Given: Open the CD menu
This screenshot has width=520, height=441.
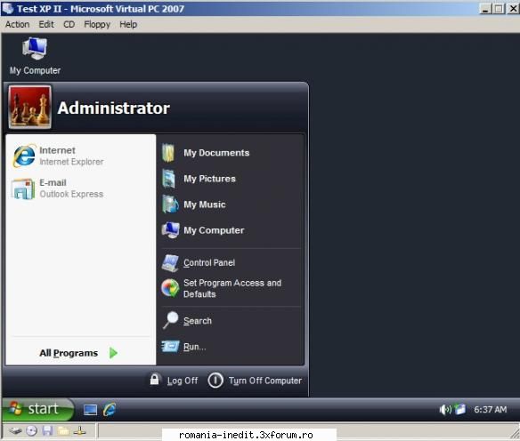Looking at the screenshot, I should [x=69, y=25].
